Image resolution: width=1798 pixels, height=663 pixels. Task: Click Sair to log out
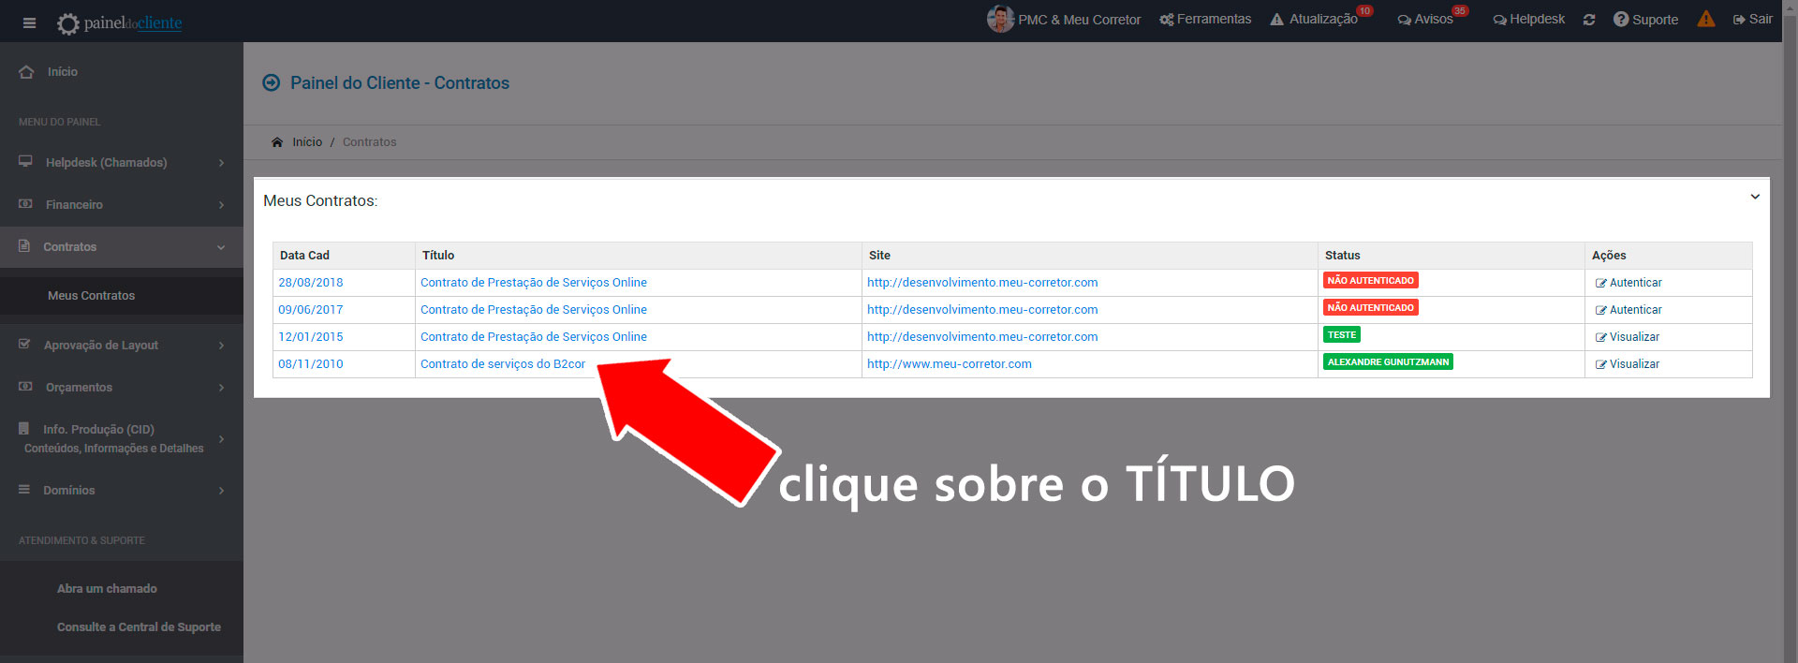pos(1752,20)
